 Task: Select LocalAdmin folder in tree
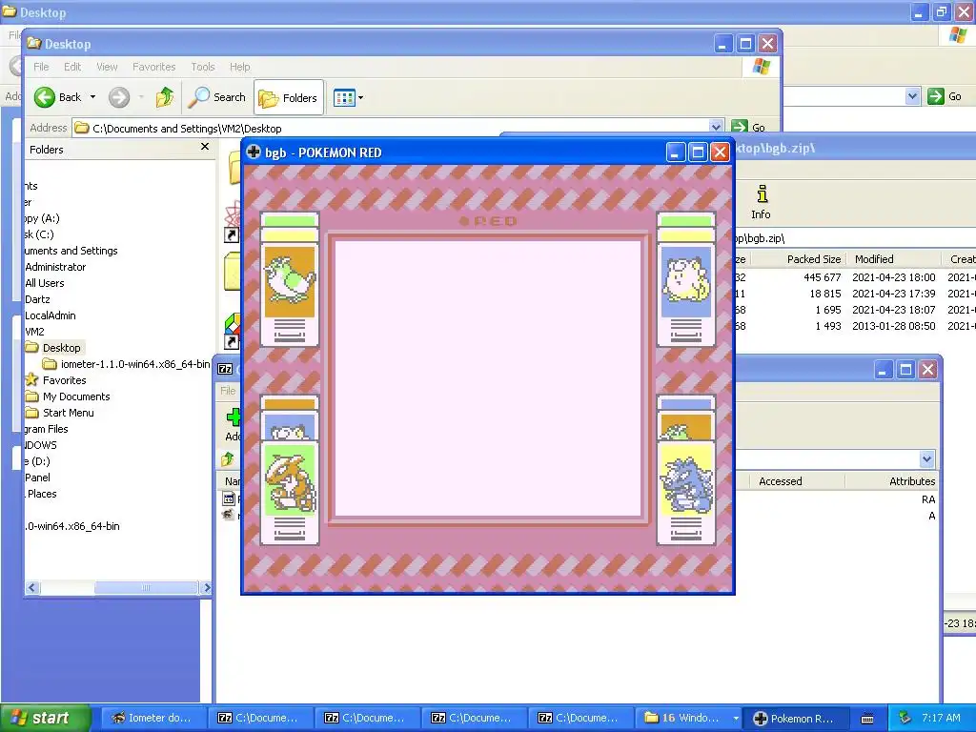point(50,315)
